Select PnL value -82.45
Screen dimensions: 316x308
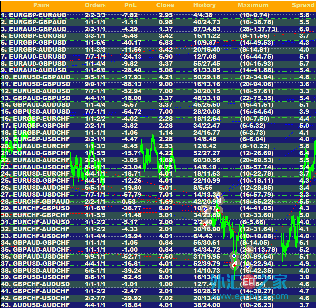click(x=132, y=277)
